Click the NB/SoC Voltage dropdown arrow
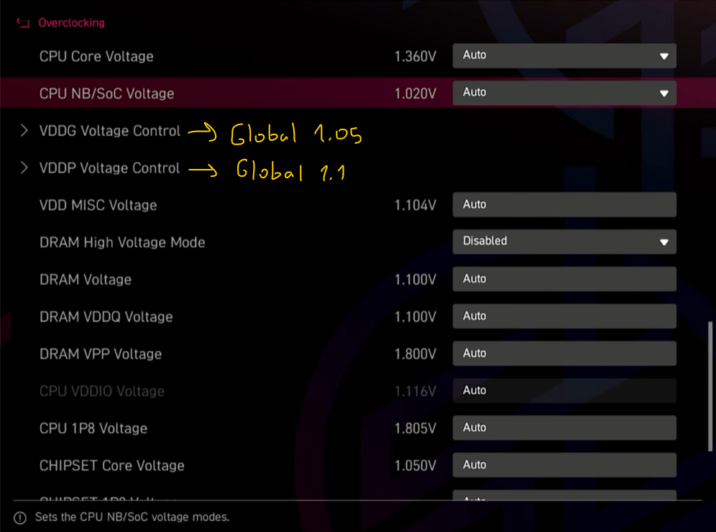This screenshot has width=716, height=532. [x=664, y=93]
